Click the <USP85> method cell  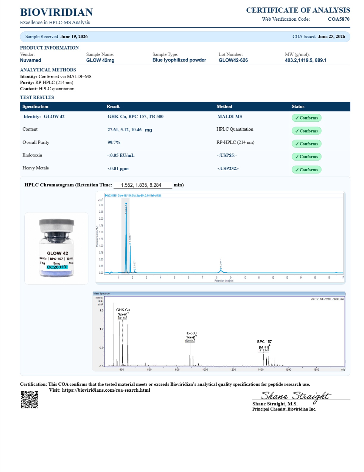227,155
